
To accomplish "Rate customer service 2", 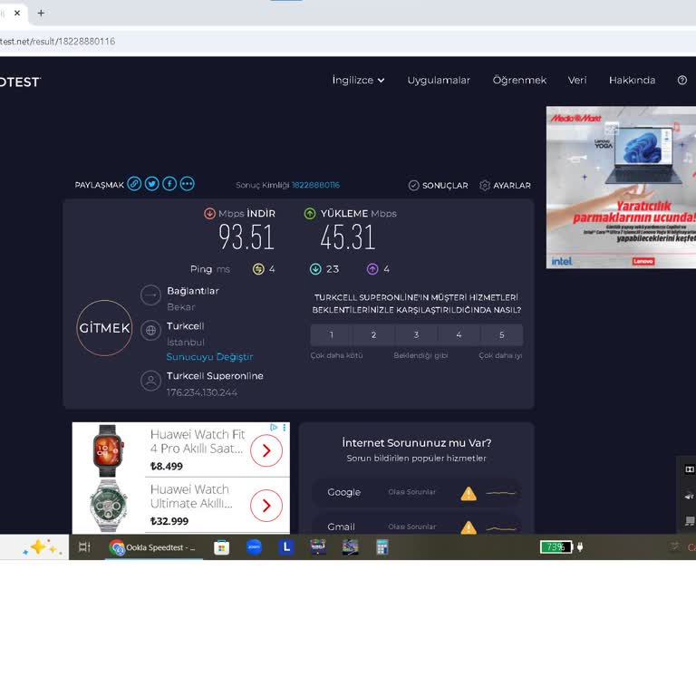I will (373, 335).
